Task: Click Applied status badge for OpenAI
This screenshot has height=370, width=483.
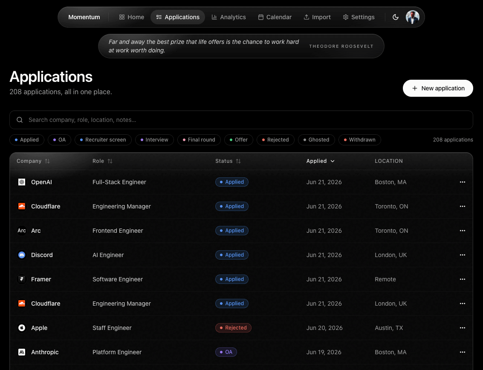Action: [232, 182]
